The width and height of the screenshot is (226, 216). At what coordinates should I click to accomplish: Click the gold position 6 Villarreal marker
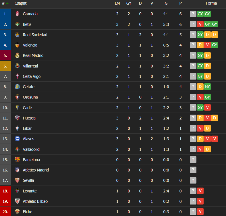(x=5, y=66)
